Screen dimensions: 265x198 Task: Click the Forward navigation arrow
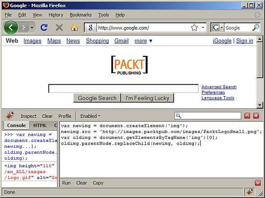[x=23, y=27]
